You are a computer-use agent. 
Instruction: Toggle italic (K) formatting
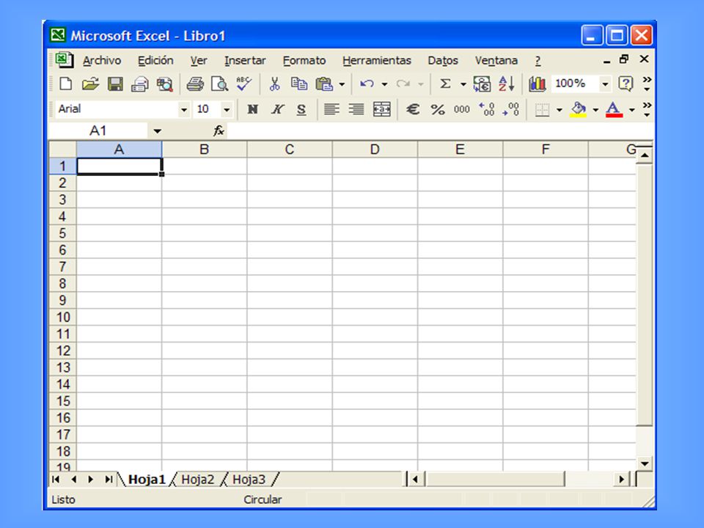(277, 109)
